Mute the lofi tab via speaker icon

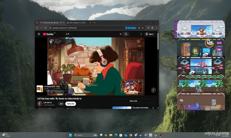61,23
